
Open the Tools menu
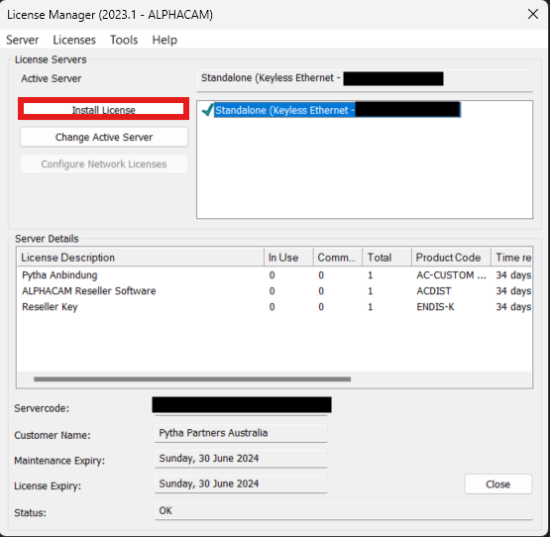[x=124, y=40]
